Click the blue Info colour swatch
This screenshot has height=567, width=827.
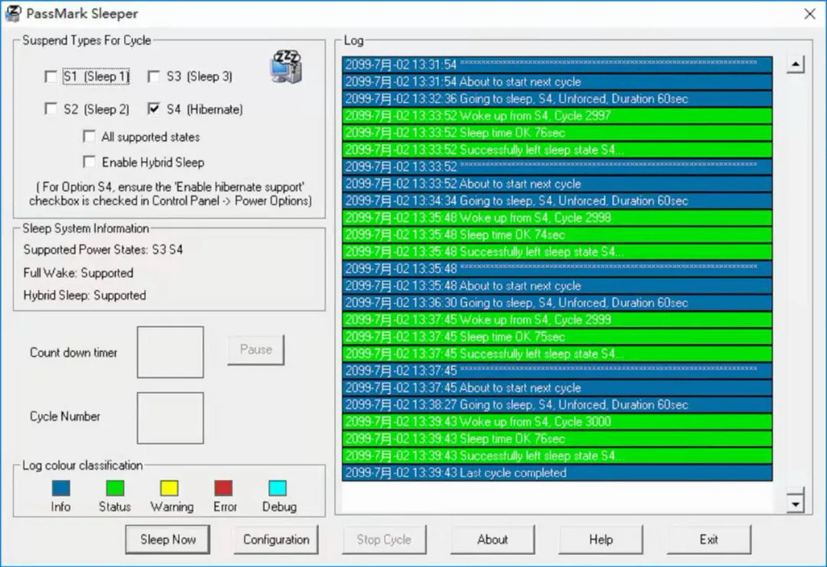(x=60, y=488)
